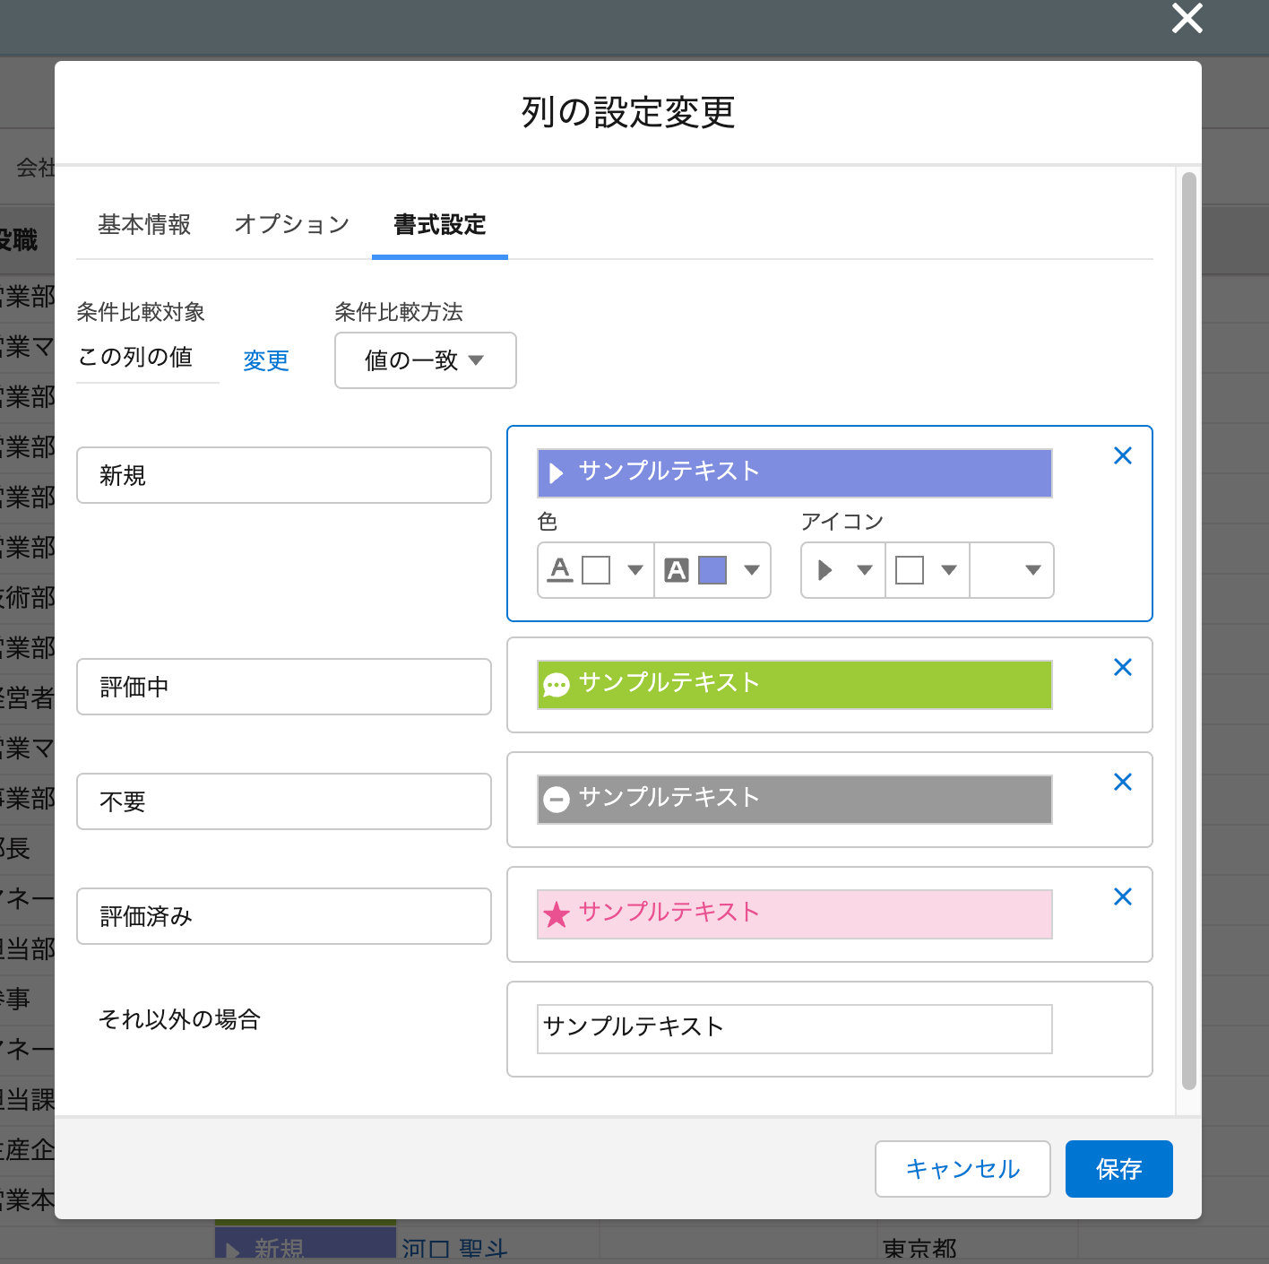Viewport: 1269px width, 1264px height.
Task: Click the minus circle icon in gray sample
Action: pyautogui.click(x=557, y=800)
